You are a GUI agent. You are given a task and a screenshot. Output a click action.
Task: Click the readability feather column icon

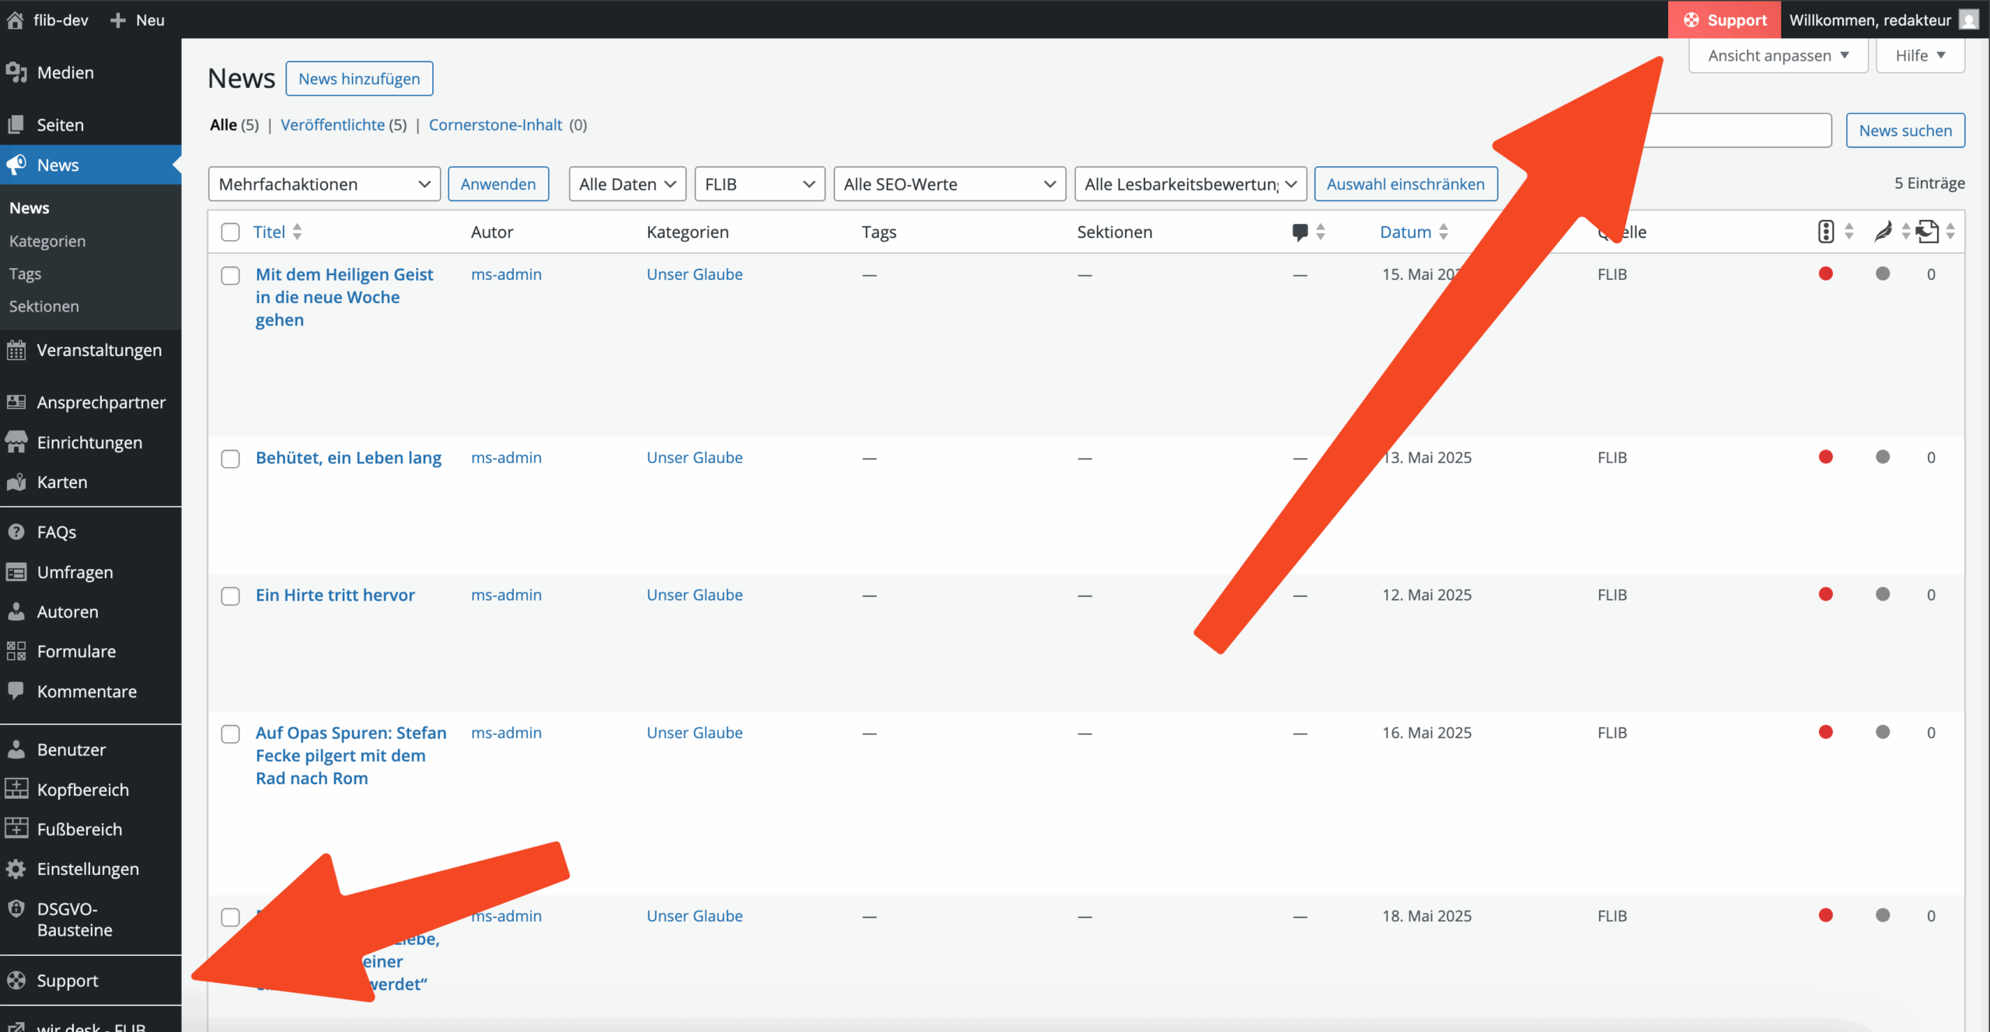1883,232
